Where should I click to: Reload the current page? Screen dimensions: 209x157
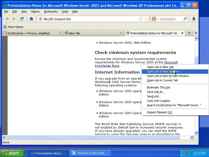pyautogui.click(x=22, y=19)
